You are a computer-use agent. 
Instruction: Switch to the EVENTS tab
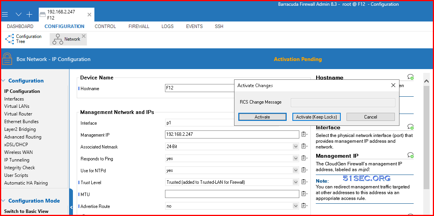[194, 26]
